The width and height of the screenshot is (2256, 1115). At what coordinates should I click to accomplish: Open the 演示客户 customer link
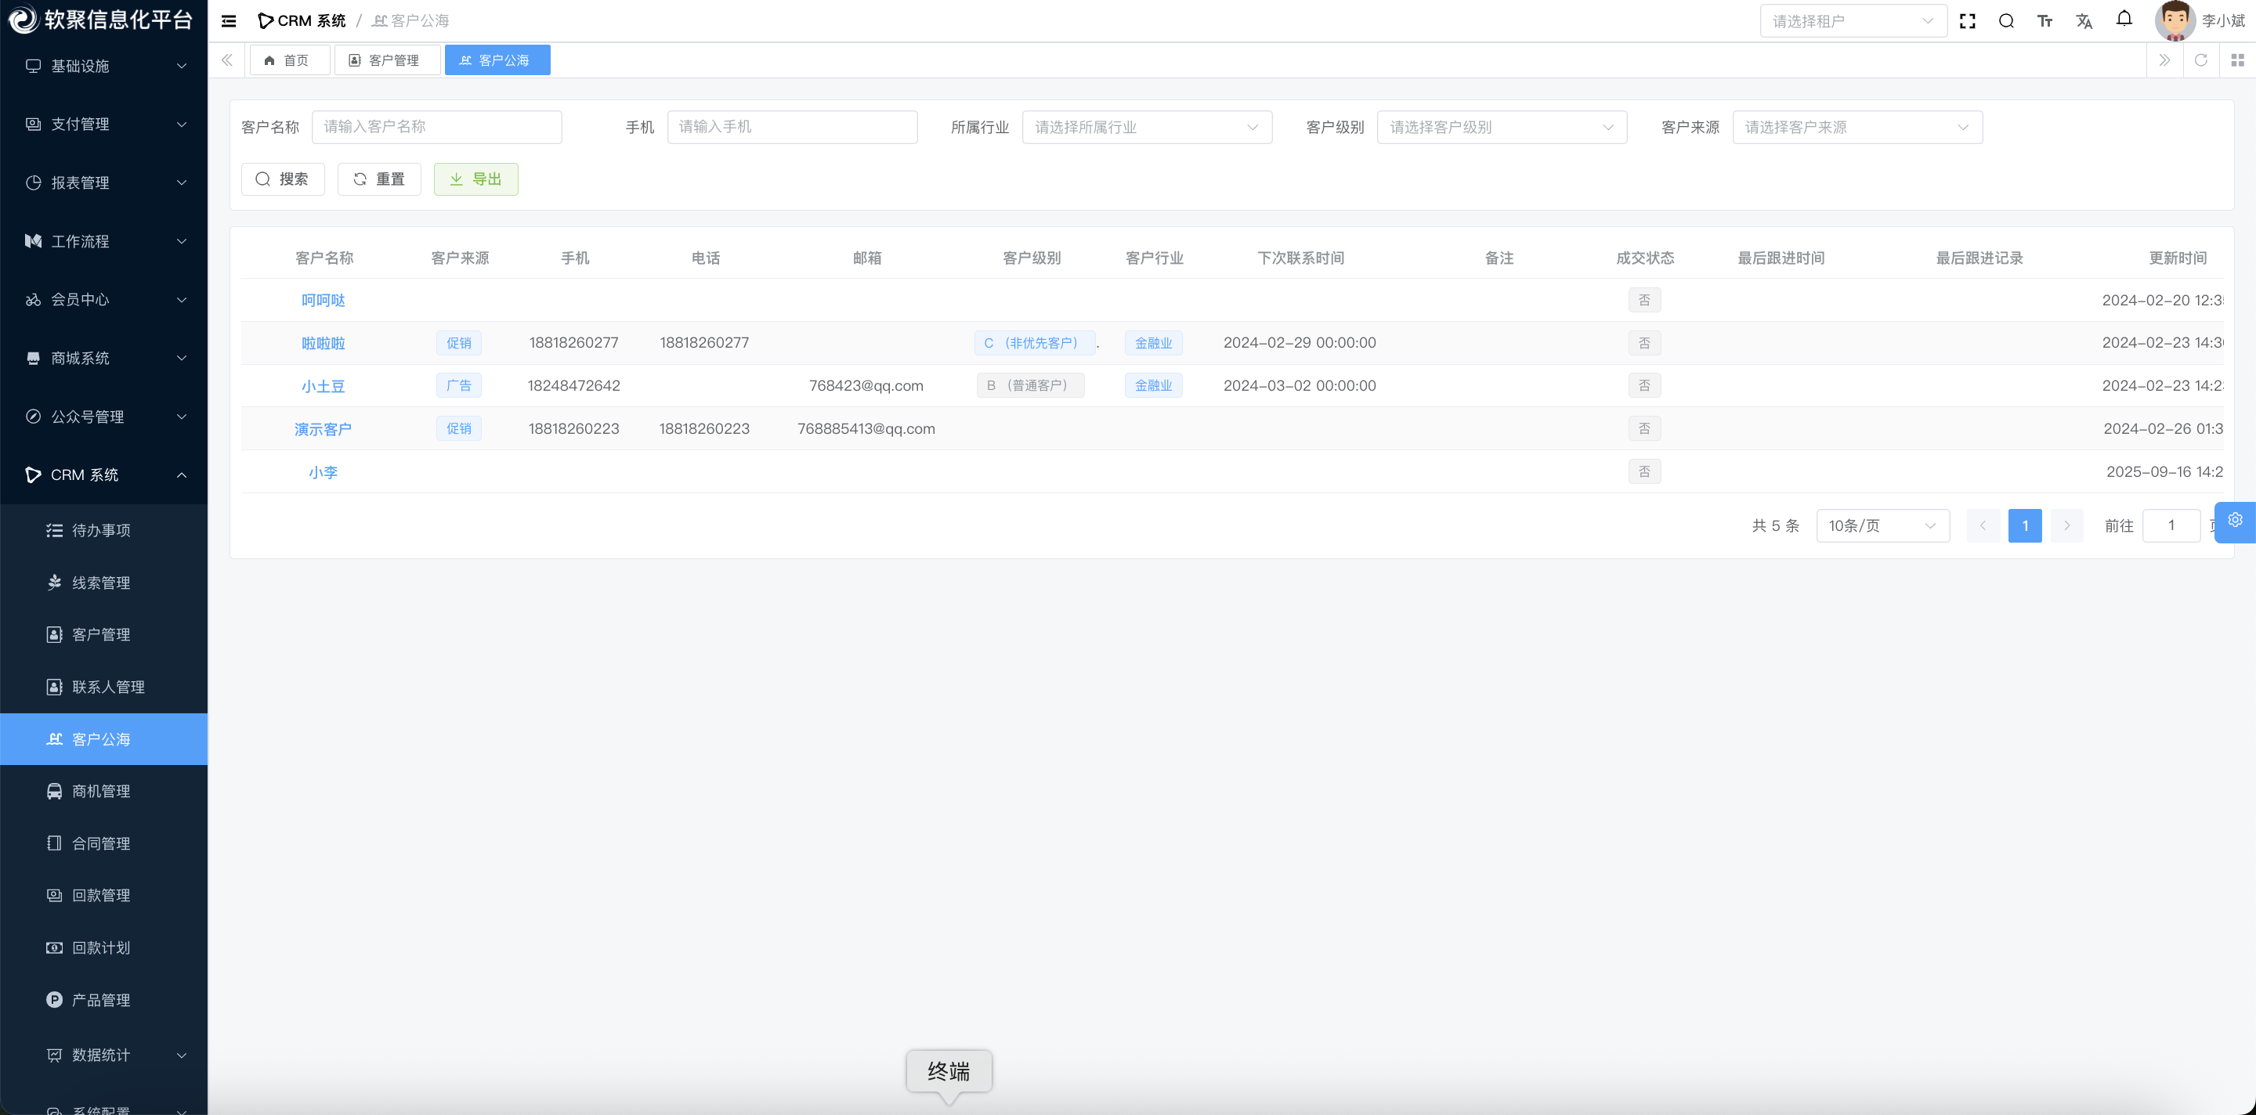pyautogui.click(x=322, y=430)
